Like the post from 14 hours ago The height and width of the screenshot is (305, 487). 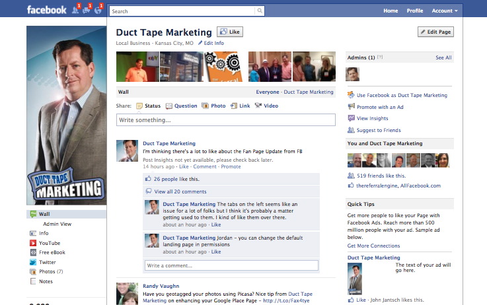click(184, 166)
